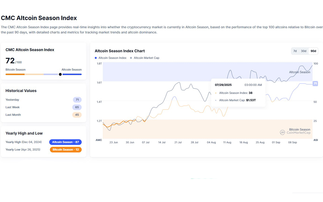Click the blue Altcoin Season Index legend dot
This screenshot has height=202, width=323.
(96, 58)
